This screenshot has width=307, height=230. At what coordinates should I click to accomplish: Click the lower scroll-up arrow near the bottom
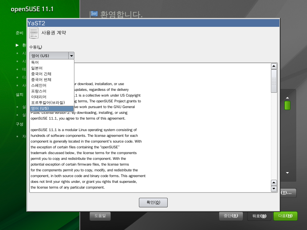click(274, 183)
